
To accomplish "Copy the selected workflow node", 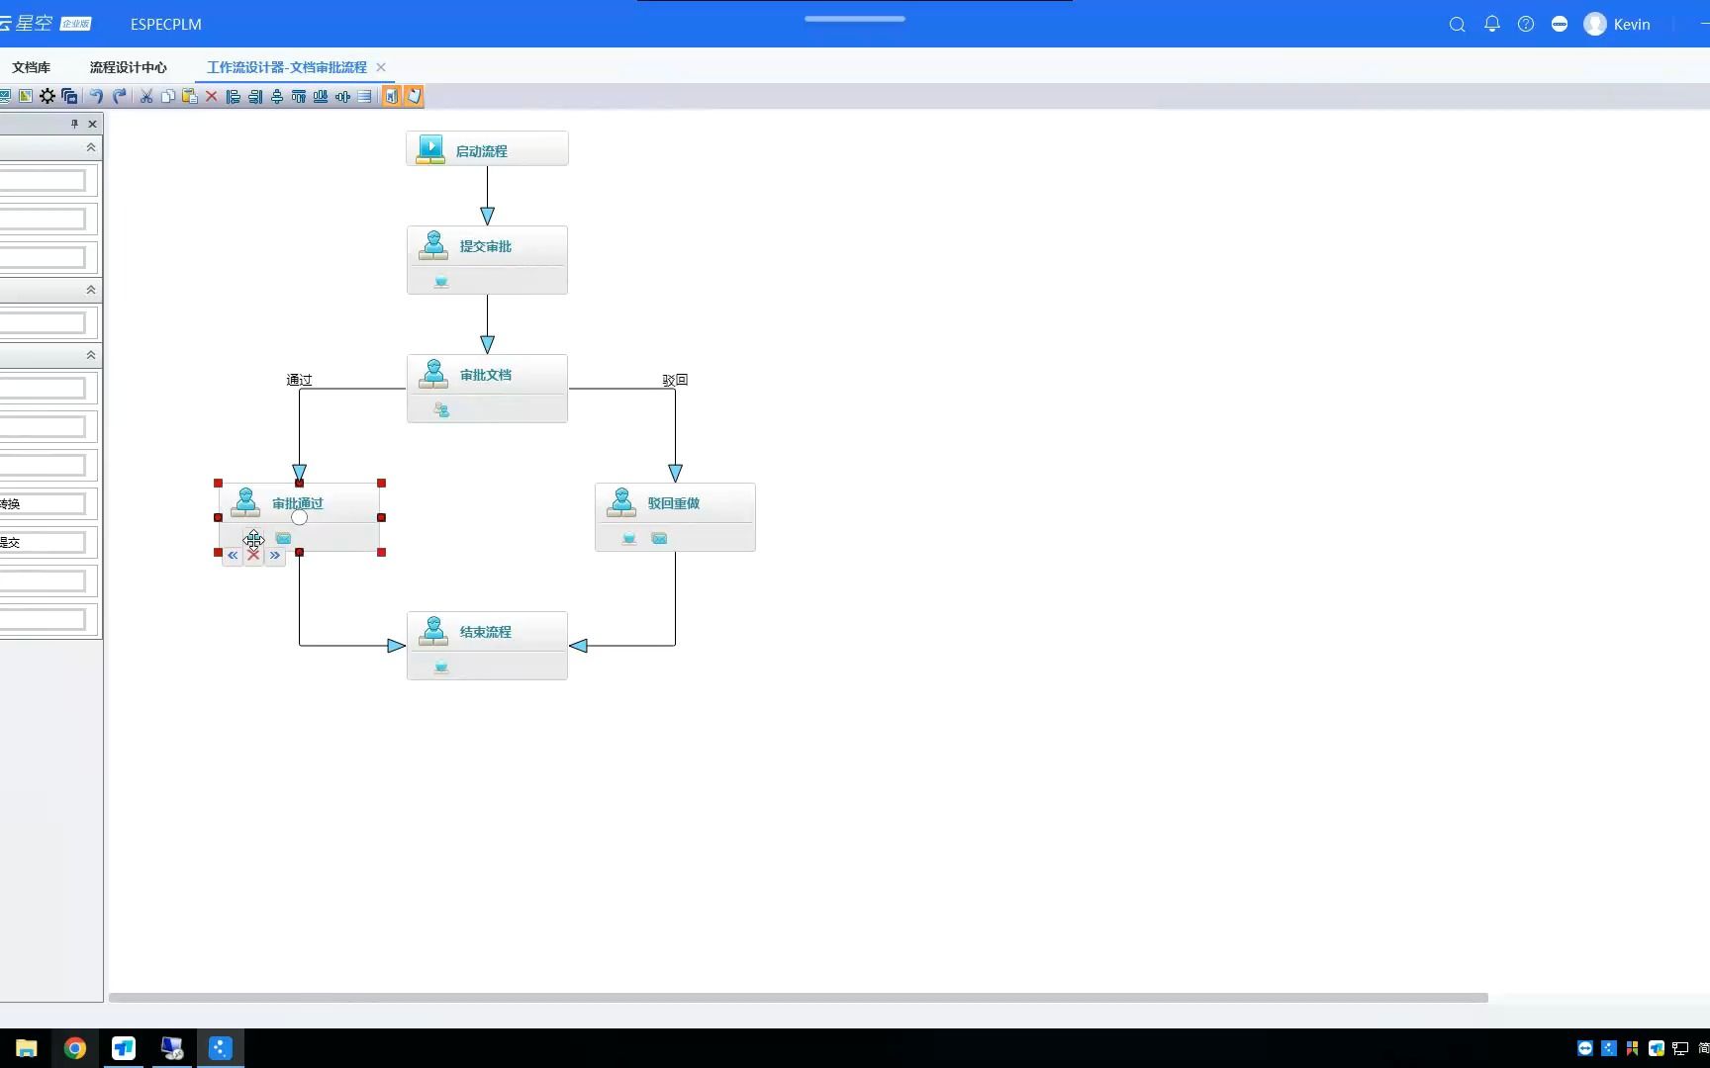I will click(x=168, y=96).
